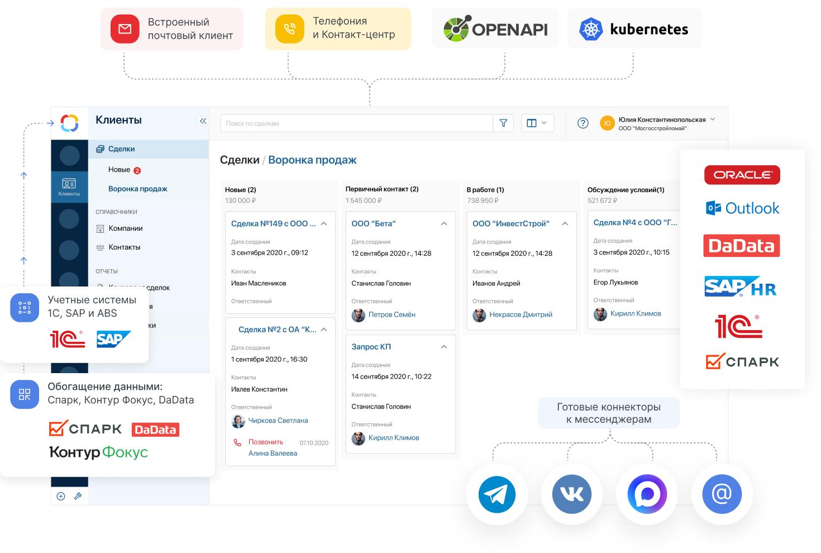The width and height of the screenshot is (821, 553).
Task: Collapse the Клиенты panel with double chevron
Action: coord(203,121)
